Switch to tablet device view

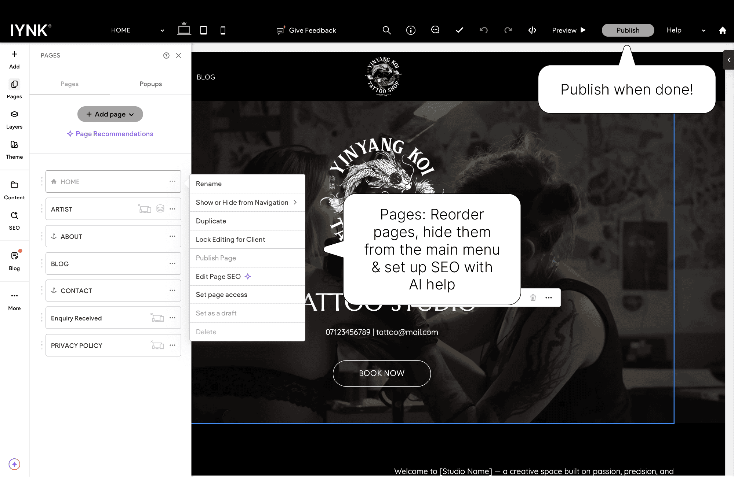coord(203,30)
